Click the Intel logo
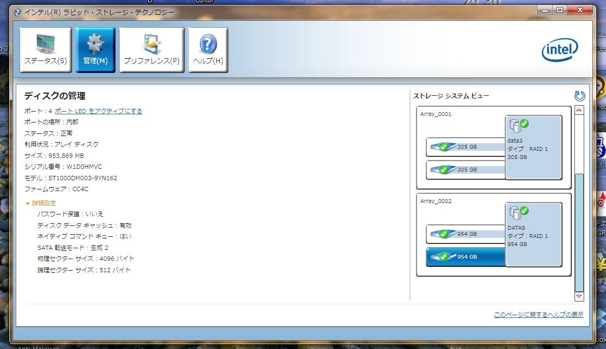This screenshot has width=606, height=349. (x=559, y=50)
